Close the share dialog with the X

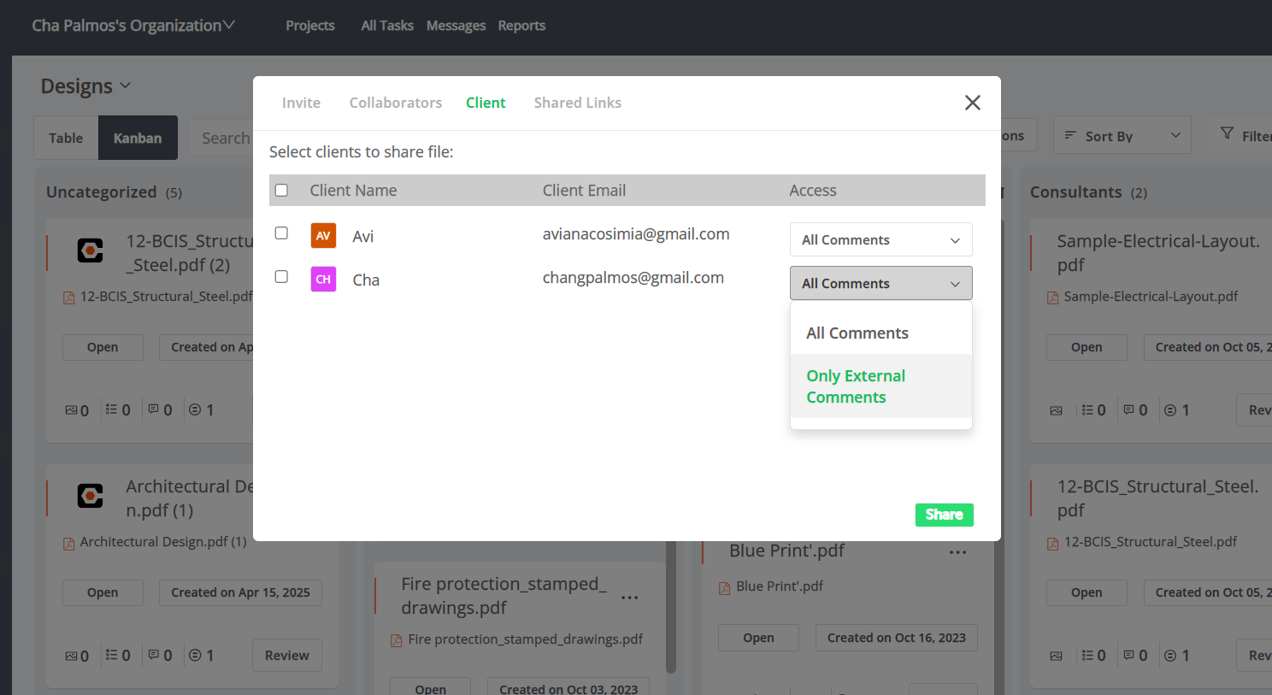[x=972, y=103]
